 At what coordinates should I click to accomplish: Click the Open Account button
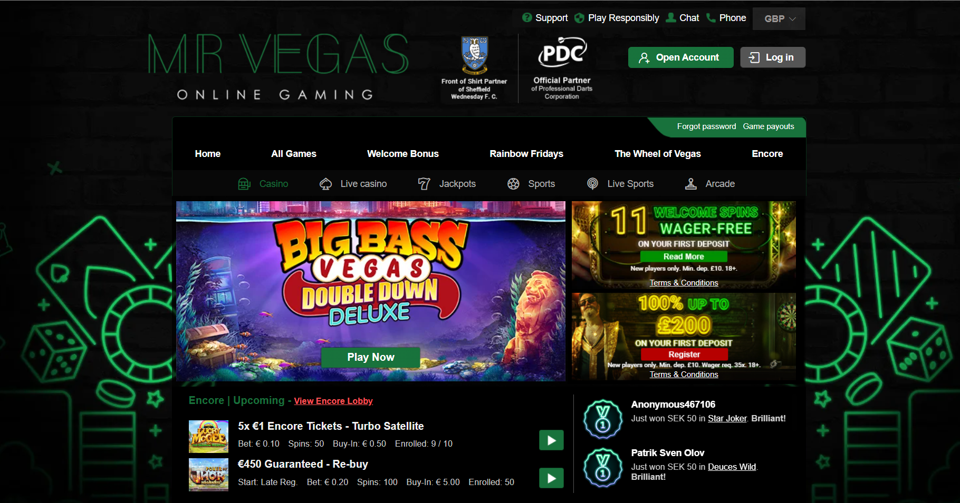pos(681,57)
